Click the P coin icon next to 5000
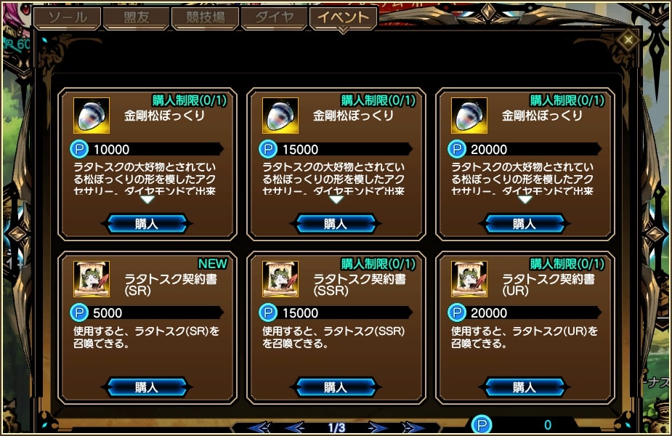 (x=79, y=312)
